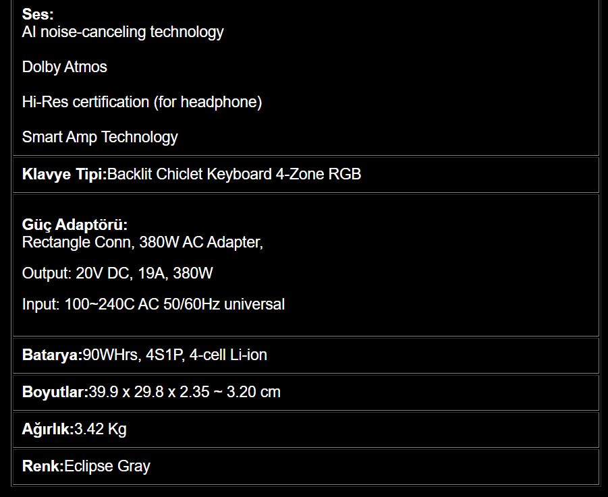Screen dimensions: 608x497
Task: Select the 'Output: 20V DC, 19A, 380W' line
Action: coord(117,273)
